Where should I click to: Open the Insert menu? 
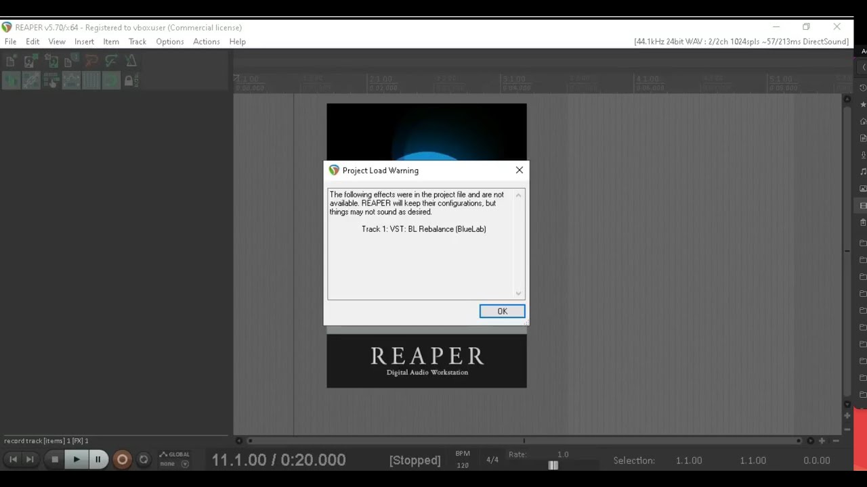coord(84,42)
